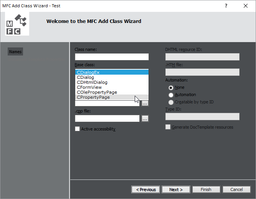Go back with the Previous button

pos(145,189)
